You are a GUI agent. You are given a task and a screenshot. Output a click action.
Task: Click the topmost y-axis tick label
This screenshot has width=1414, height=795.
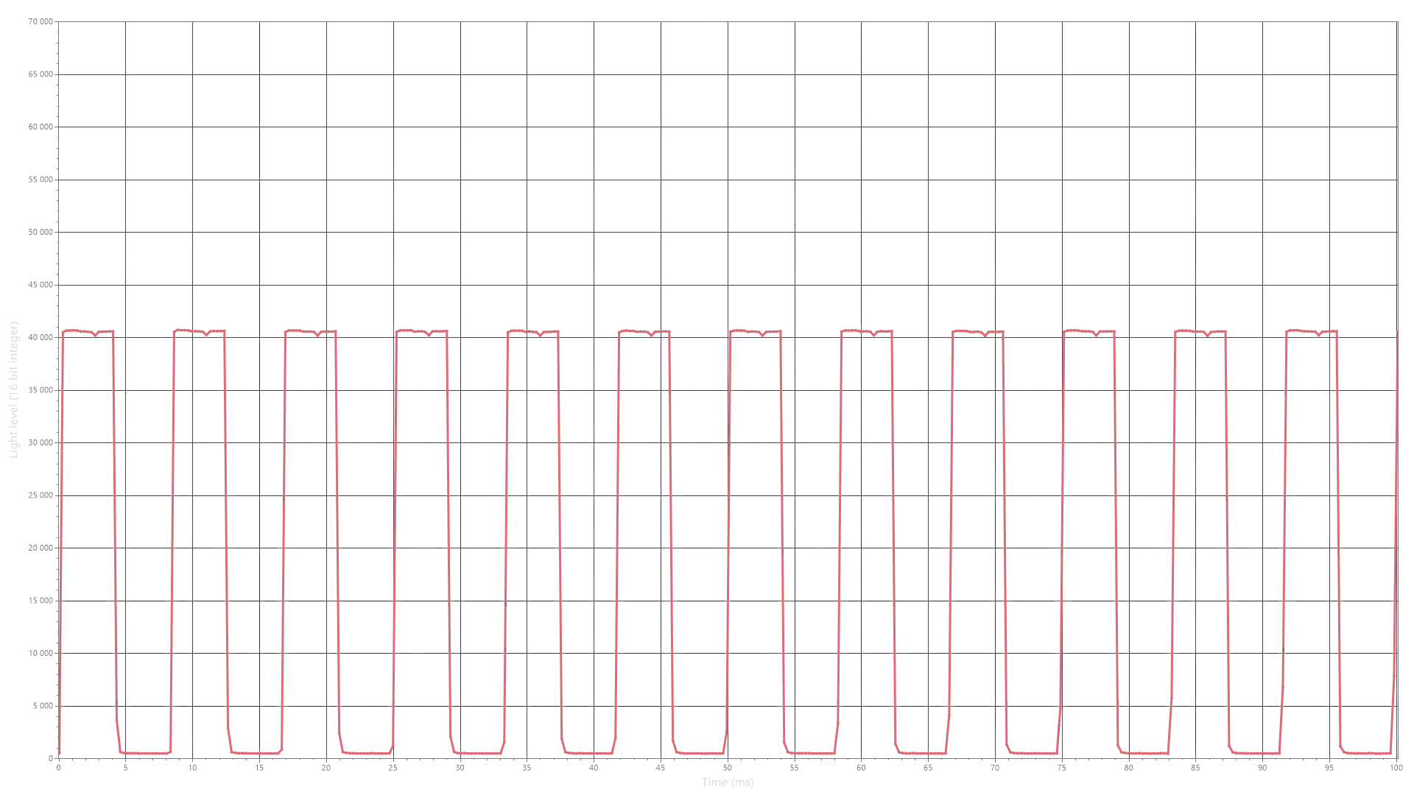pos(38,24)
